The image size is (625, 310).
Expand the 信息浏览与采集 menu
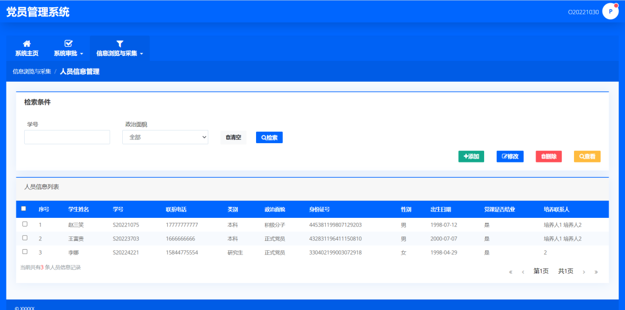coord(120,48)
